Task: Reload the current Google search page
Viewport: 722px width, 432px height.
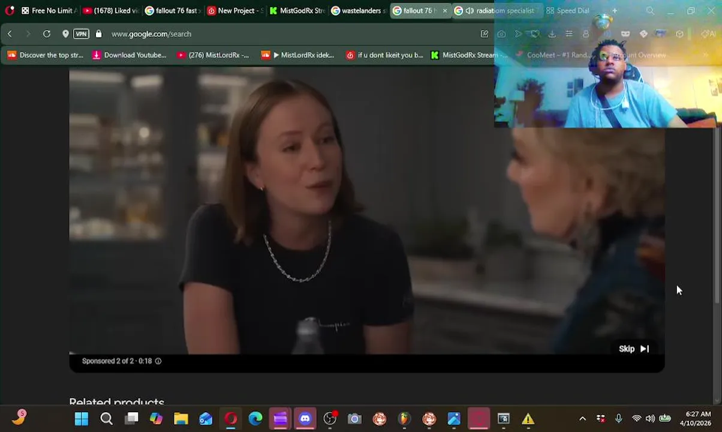Action: tap(47, 34)
